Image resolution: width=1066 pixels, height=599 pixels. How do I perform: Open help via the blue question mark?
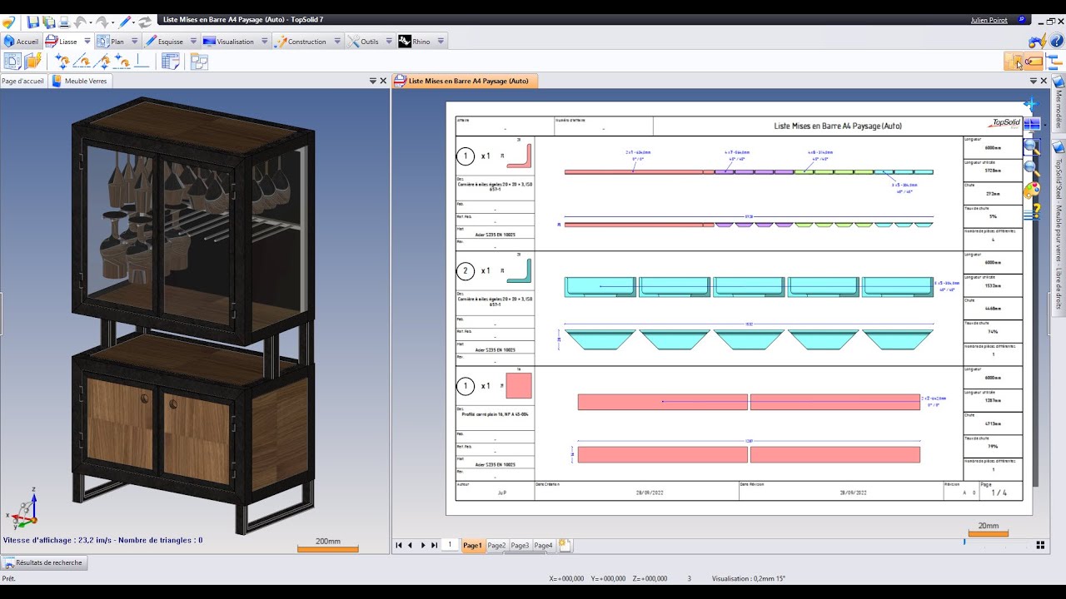(x=1058, y=40)
